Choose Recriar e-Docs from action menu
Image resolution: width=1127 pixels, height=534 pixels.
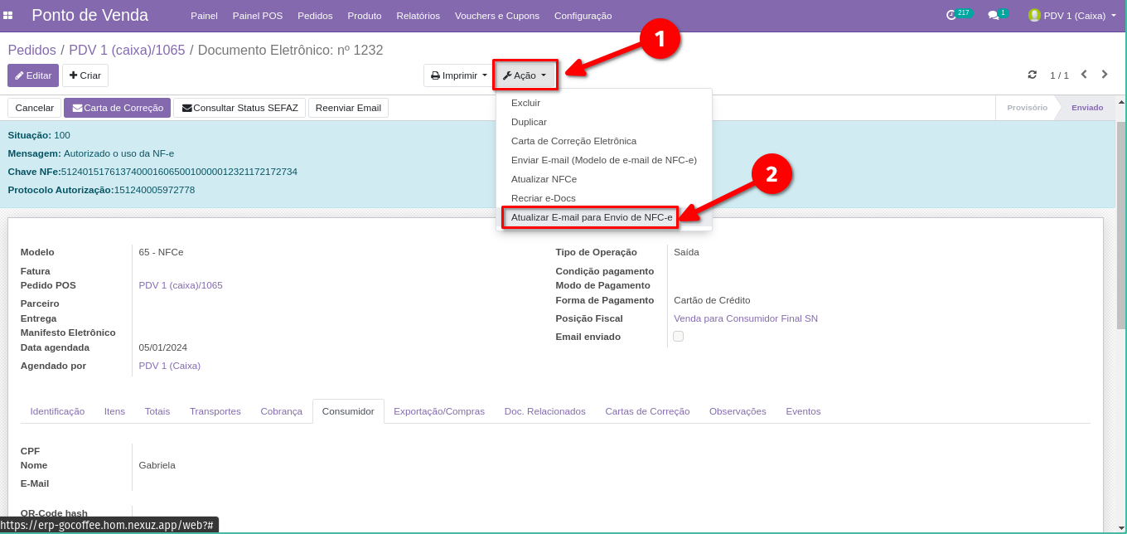pyautogui.click(x=543, y=198)
